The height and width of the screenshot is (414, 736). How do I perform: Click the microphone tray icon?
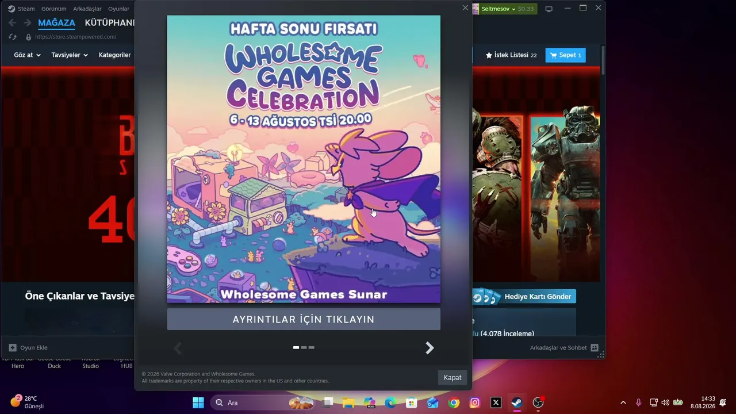[x=638, y=402]
